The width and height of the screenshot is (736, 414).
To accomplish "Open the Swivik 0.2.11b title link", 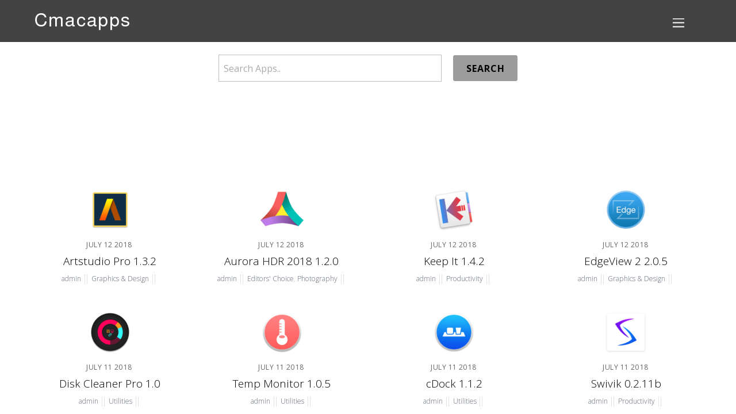I will click(x=626, y=384).
